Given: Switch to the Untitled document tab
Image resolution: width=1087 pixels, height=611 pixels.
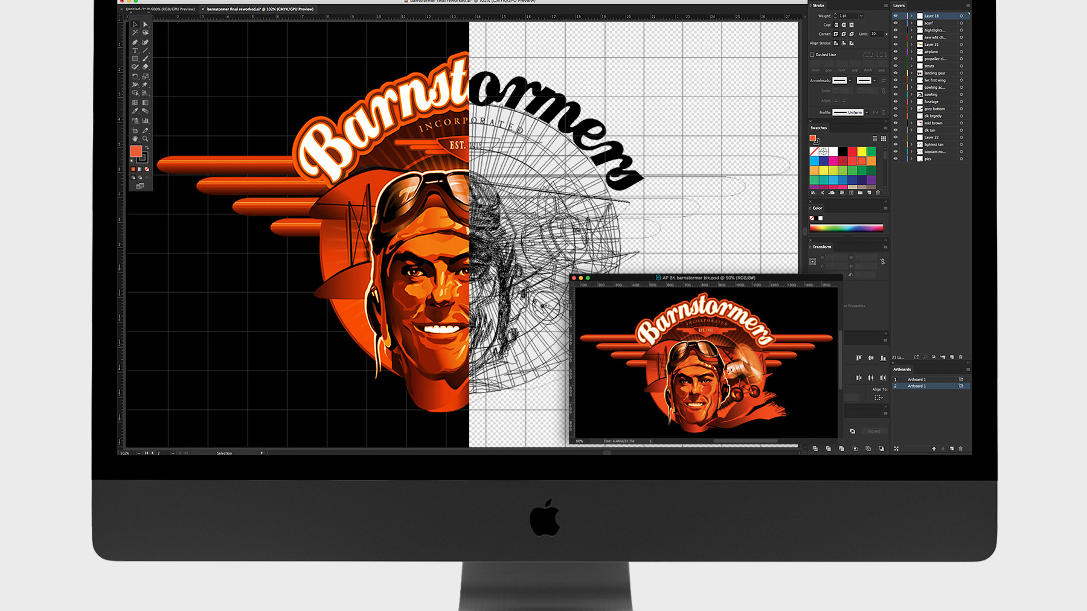Looking at the screenshot, I should pos(159,9).
